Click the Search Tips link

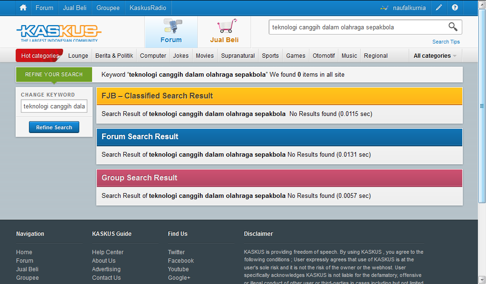coord(446,42)
